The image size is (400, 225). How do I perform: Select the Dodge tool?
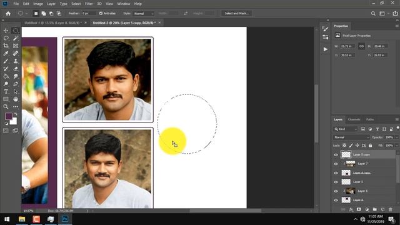6,84
